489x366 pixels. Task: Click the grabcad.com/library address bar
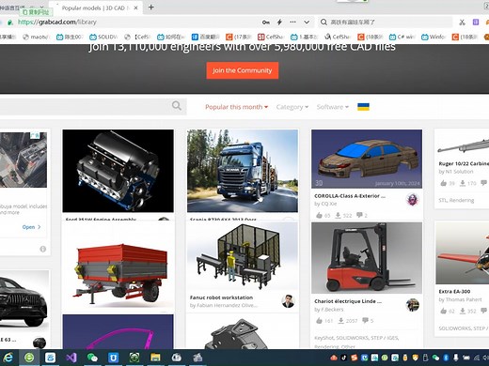point(132,22)
